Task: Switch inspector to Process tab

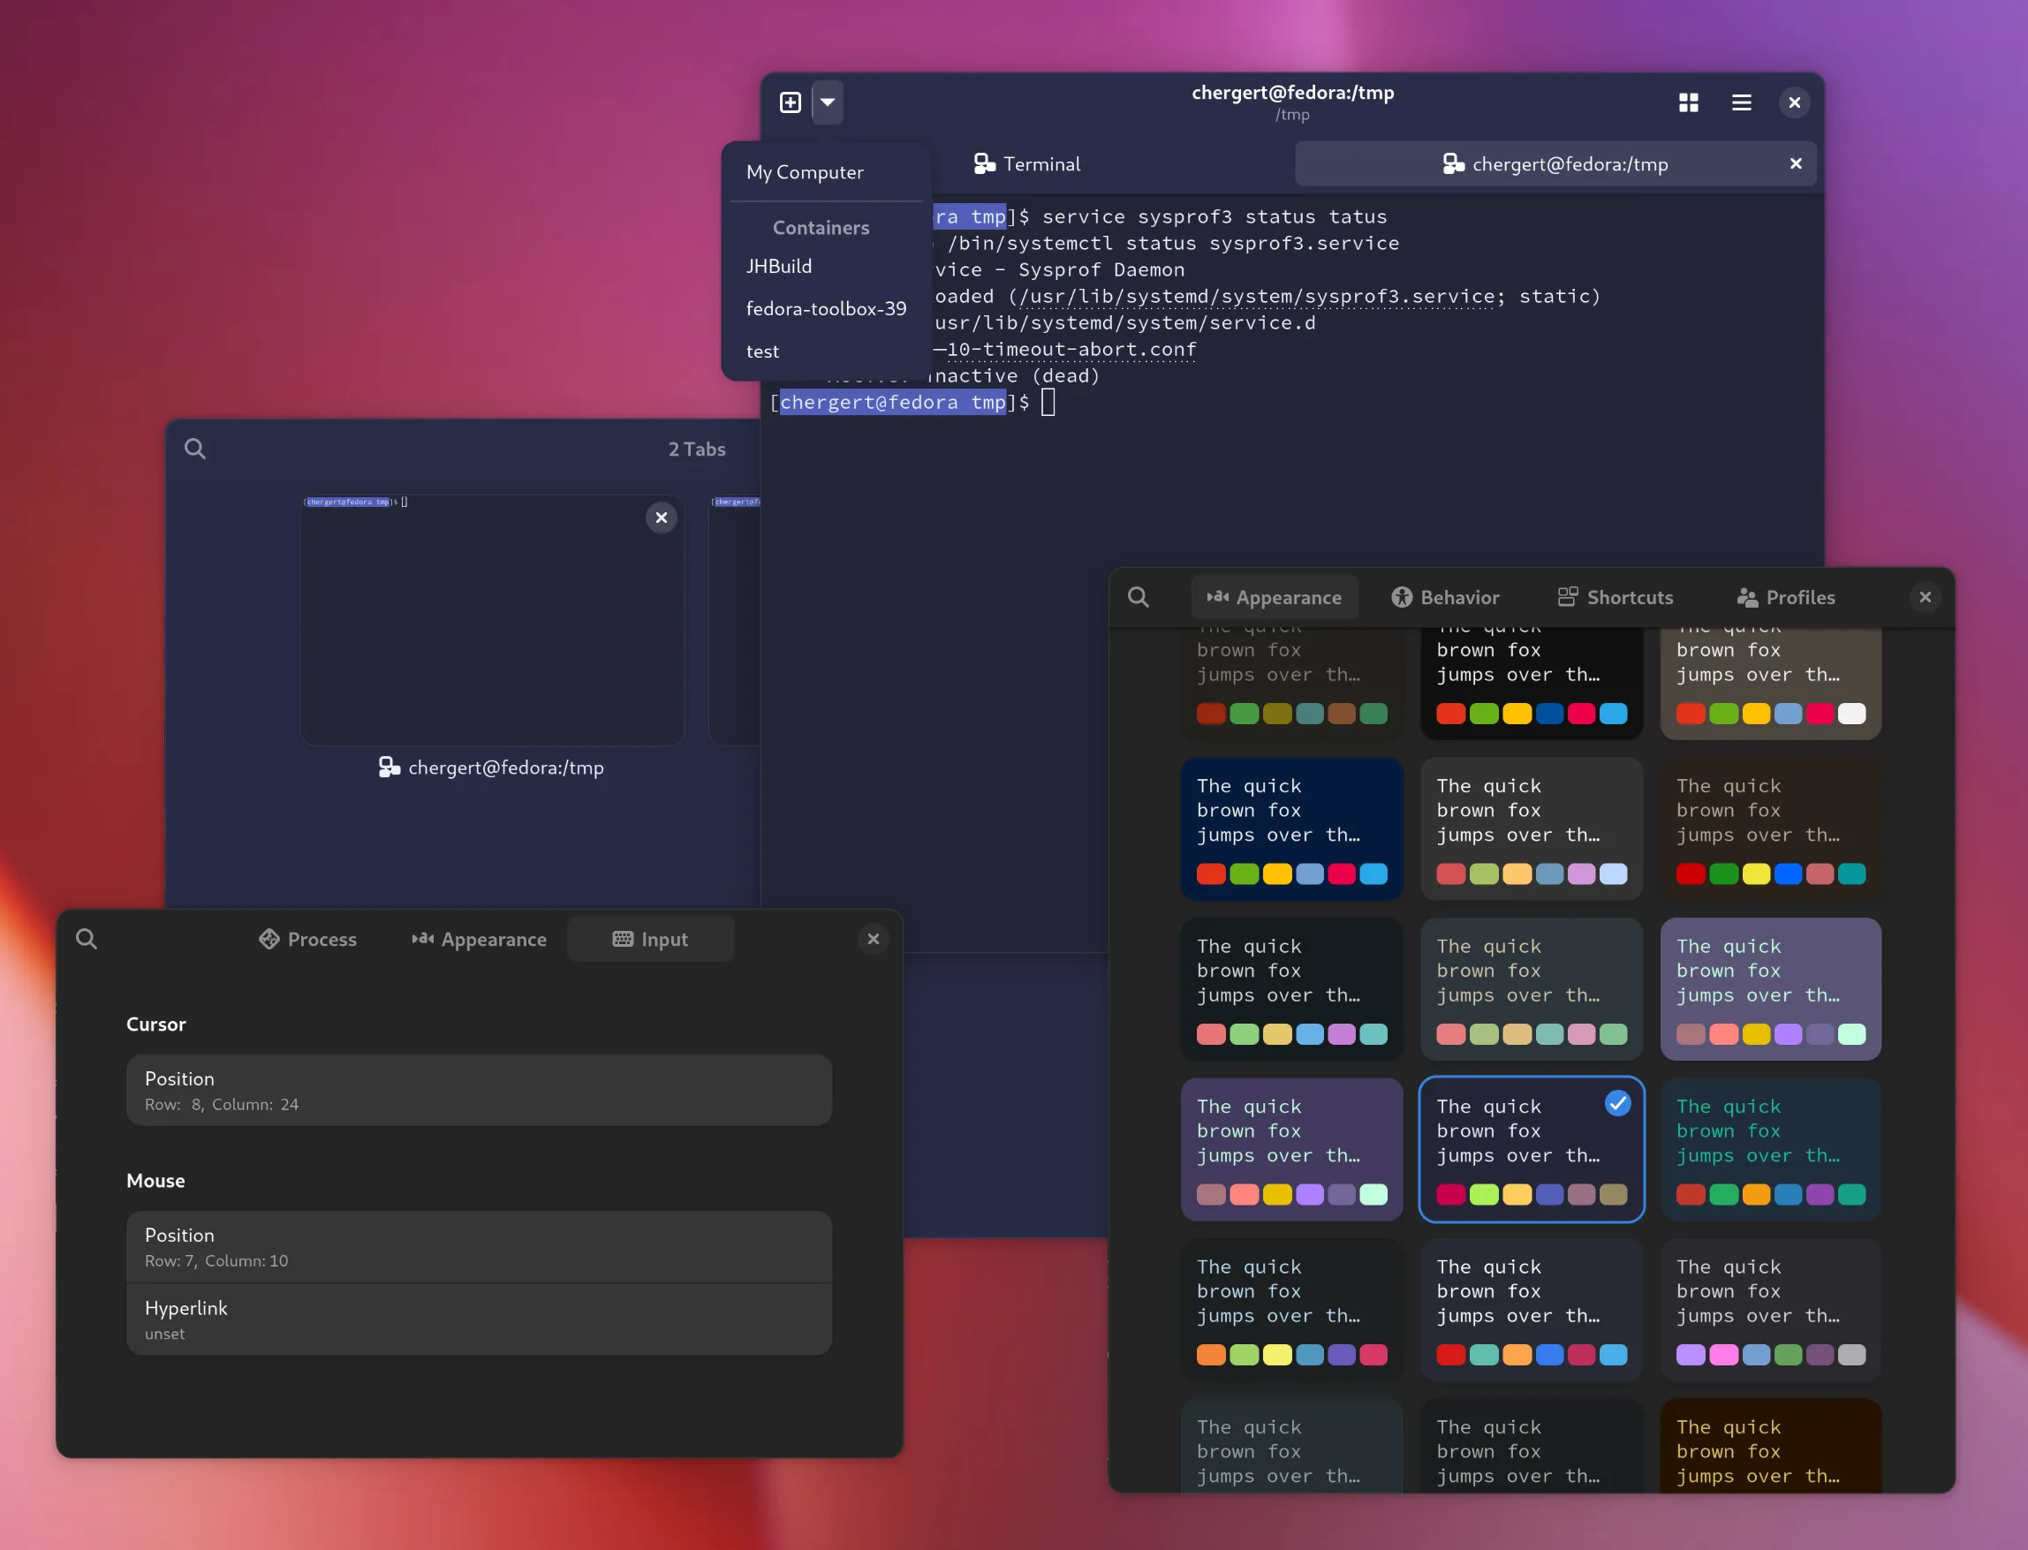Action: click(x=307, y=939)
